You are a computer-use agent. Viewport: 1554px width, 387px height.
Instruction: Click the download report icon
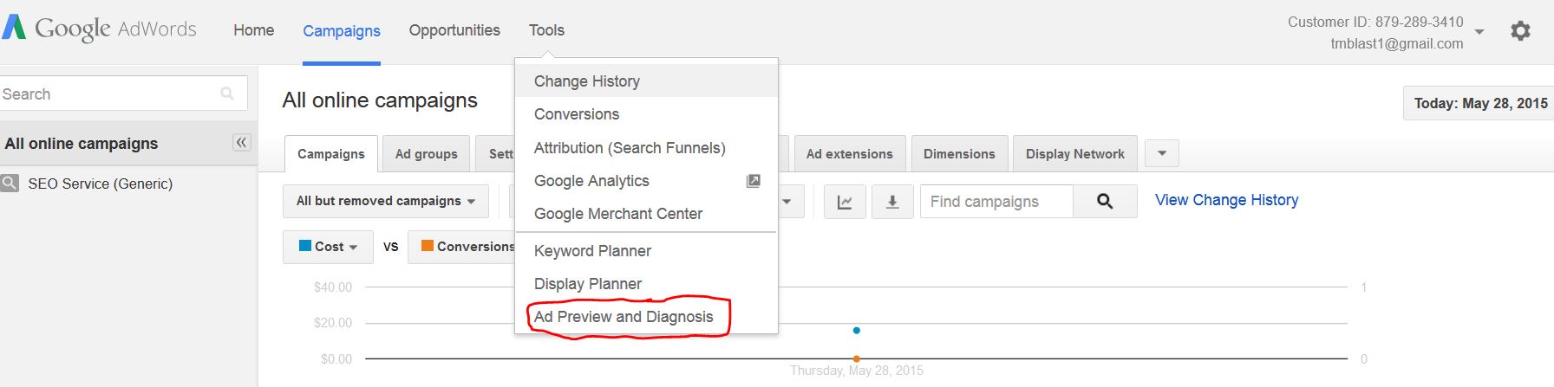[892, 202]
